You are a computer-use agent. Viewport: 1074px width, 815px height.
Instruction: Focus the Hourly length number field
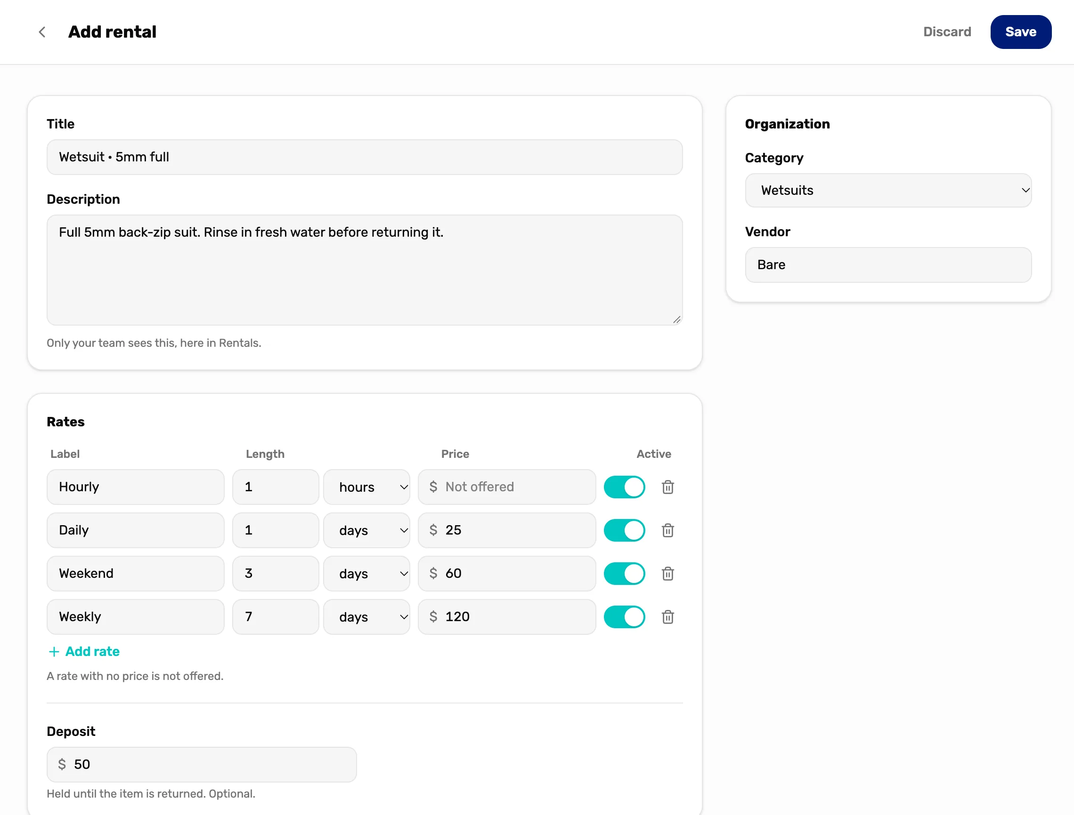tap(275, 487)
